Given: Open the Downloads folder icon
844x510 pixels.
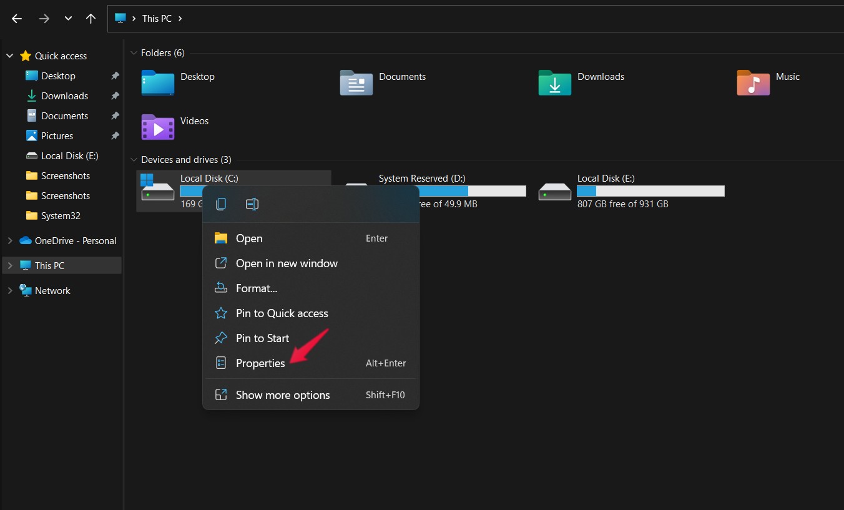Looking at the screenshot, I should (554, 83).
